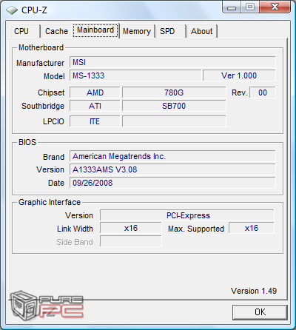Click the Model field MS-1333
This screenshot has width=296, height=330.
point(135,75)
